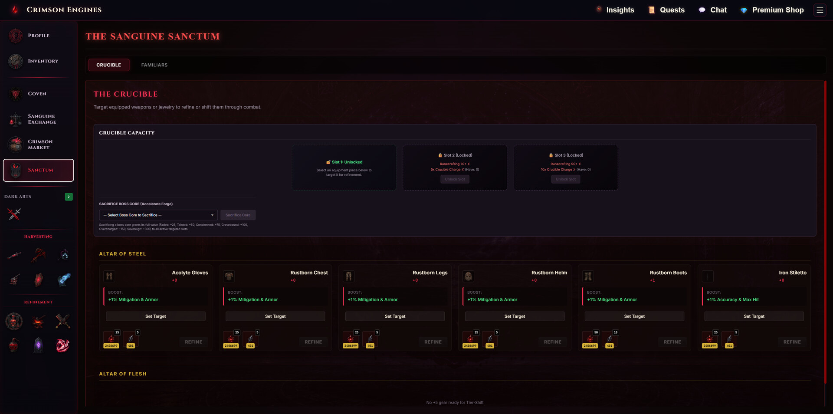Open Chat from the top bar
Screen dimensions: 833x414
click(x=712, y=10)
